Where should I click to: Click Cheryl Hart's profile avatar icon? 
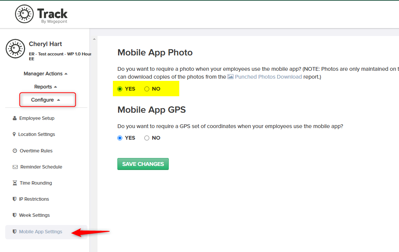click(15, 49)
